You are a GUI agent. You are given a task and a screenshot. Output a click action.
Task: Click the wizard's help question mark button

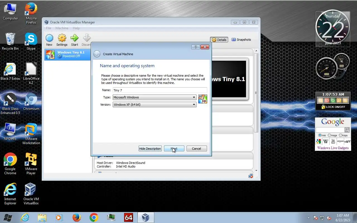pyautogui.click(x=196, y=47)
